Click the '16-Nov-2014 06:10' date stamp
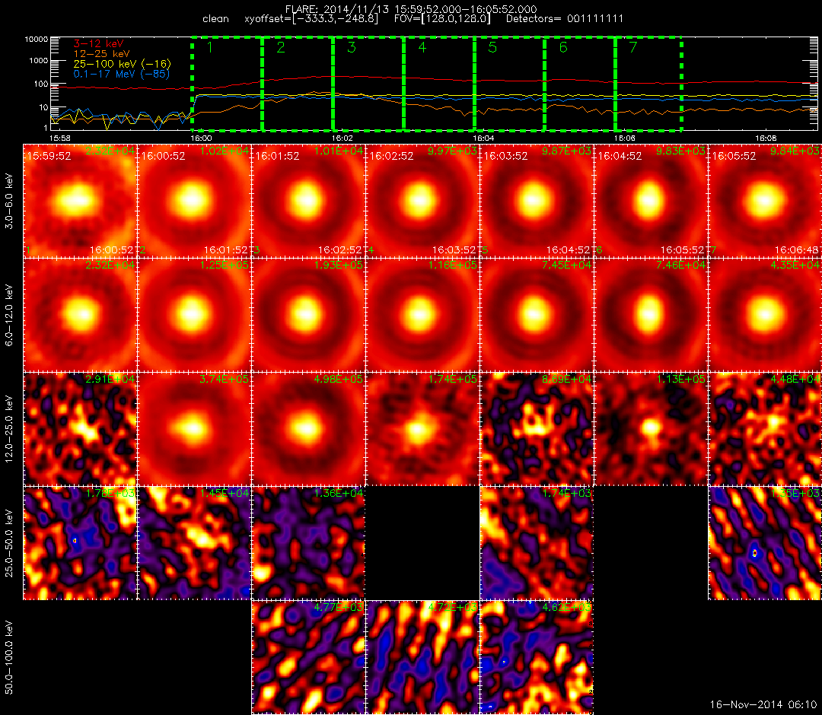 [x=763, y=704]
